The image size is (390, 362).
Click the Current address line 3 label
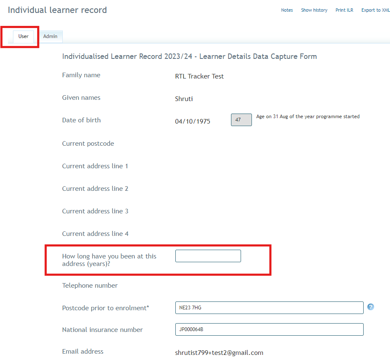click(x=95, y=211)
